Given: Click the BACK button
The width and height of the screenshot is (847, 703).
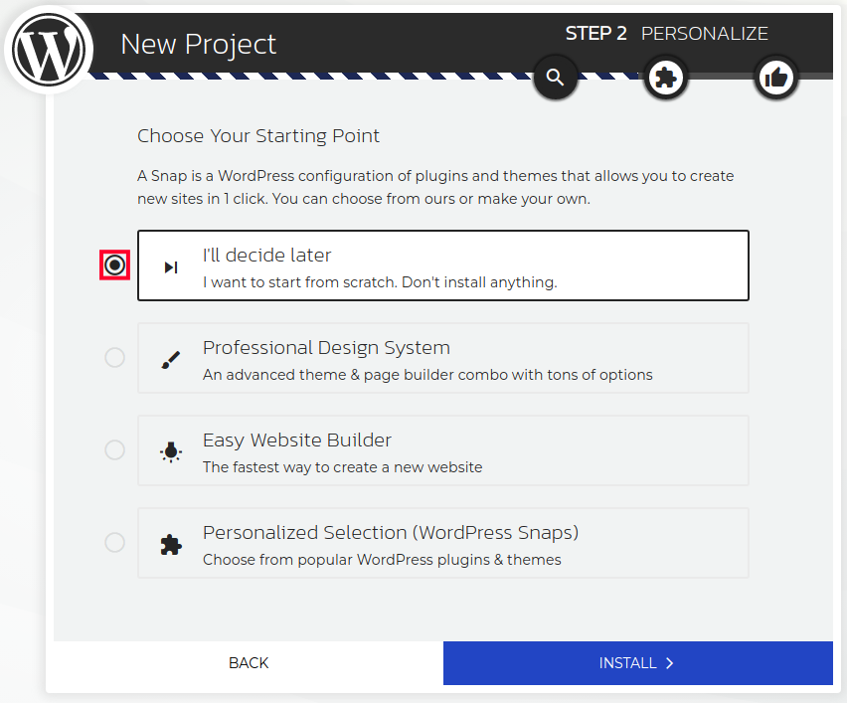Looking at the screenshot, I should coord(248,662).
